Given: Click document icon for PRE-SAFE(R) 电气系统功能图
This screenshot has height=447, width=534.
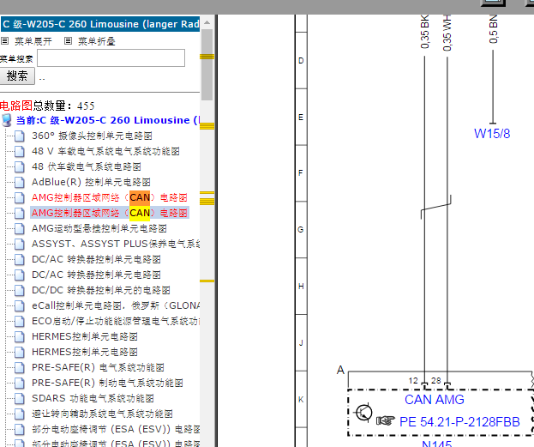Looking at the screenshot, I should [20, 367].
